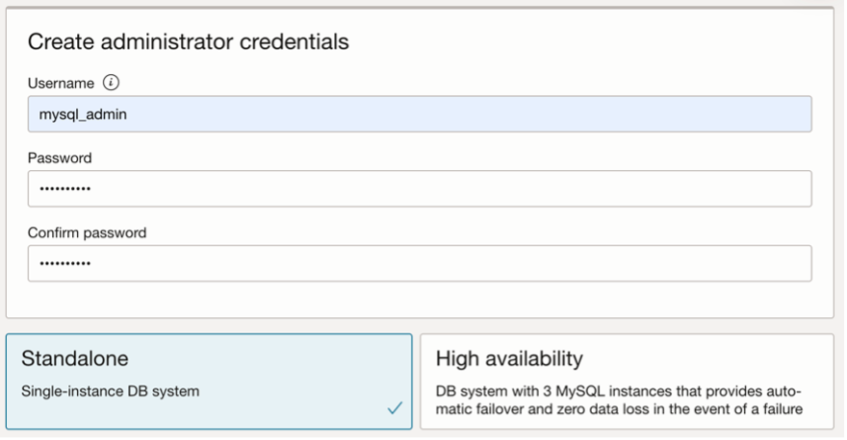Select the 'Create administrator credentials' heading

188,41
